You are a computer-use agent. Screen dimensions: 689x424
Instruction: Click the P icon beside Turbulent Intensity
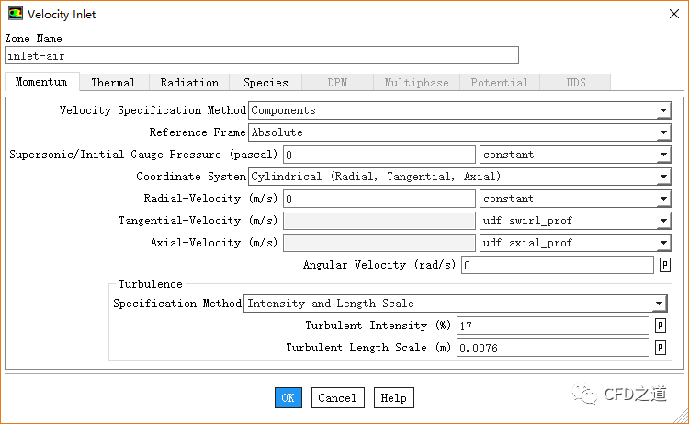660,326
